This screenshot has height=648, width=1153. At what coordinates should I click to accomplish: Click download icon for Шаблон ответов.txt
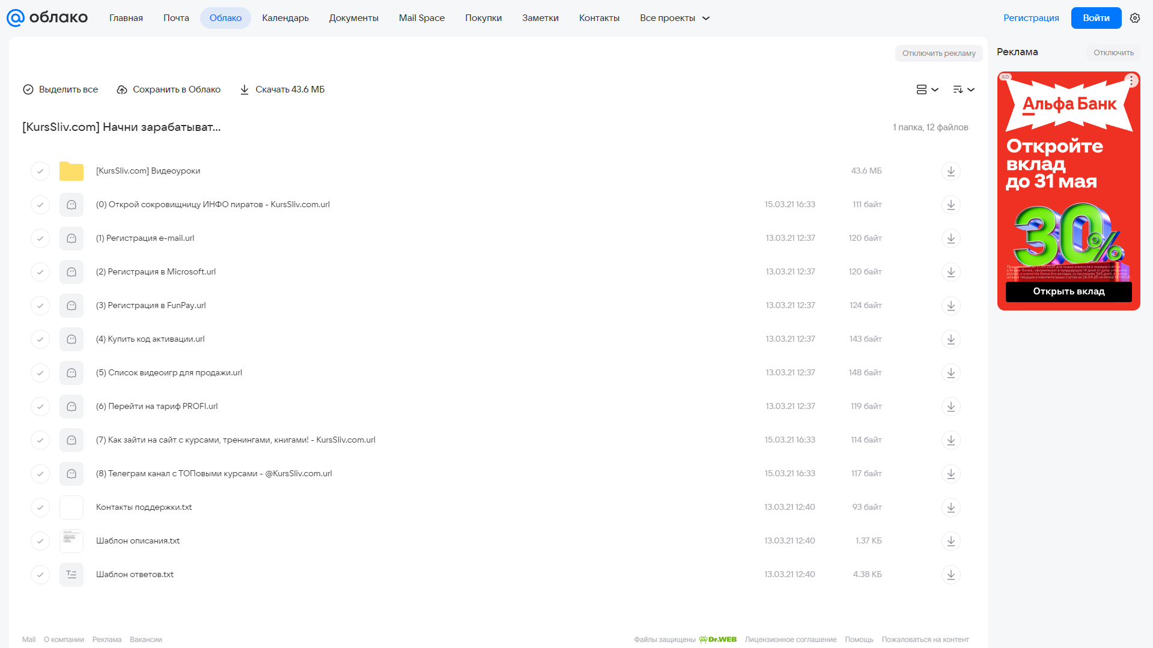tap(951, 575)
